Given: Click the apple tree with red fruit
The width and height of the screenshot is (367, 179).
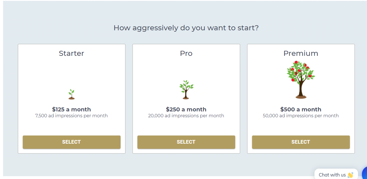Looking at the screenshot, I should (301, 80).
